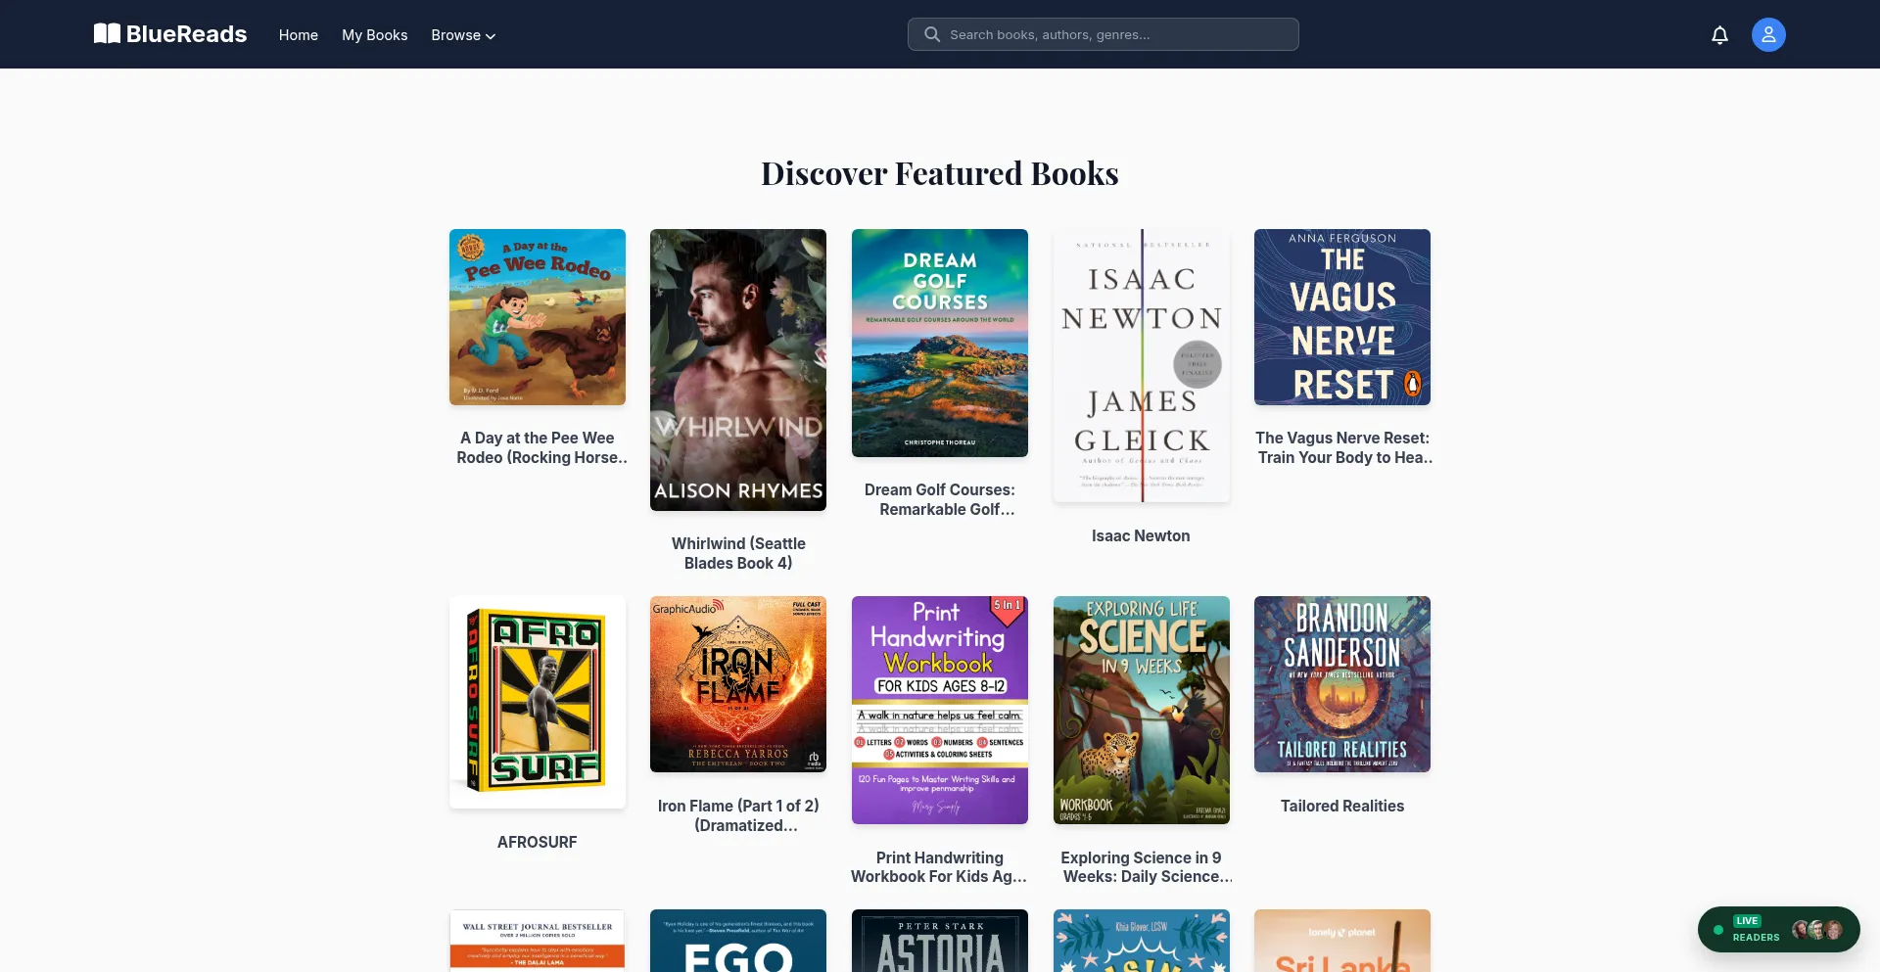Click the 'AFROSURF' title text
This screenshot has height=972, width=1880.
click(x=538, y=842)
